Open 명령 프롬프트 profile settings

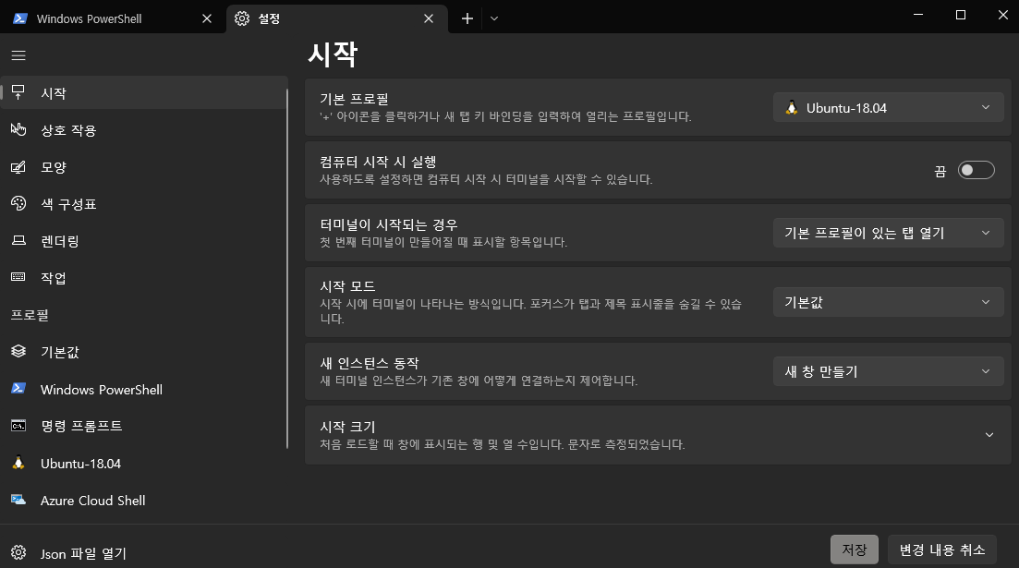pos(143,426)
